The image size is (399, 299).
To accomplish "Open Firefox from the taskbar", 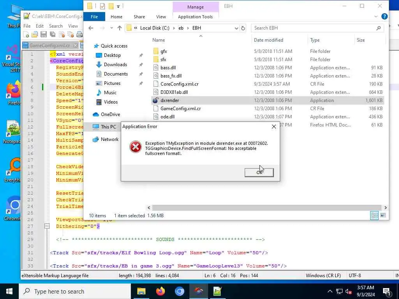I will 160,291.
